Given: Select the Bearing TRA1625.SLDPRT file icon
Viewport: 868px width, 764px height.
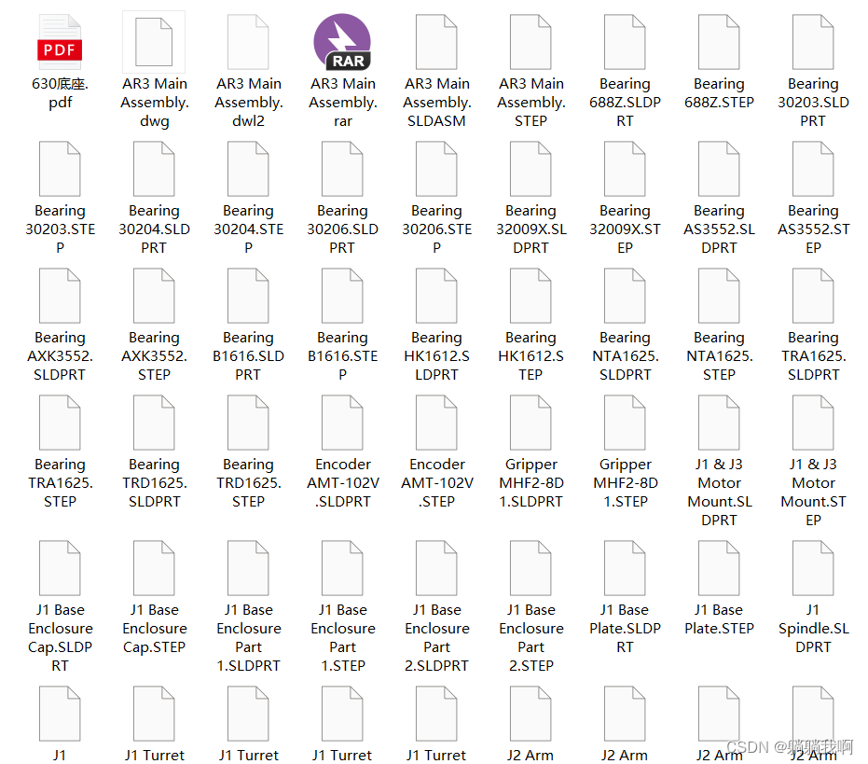Looking at the screenshot, I should pos(813,296).
